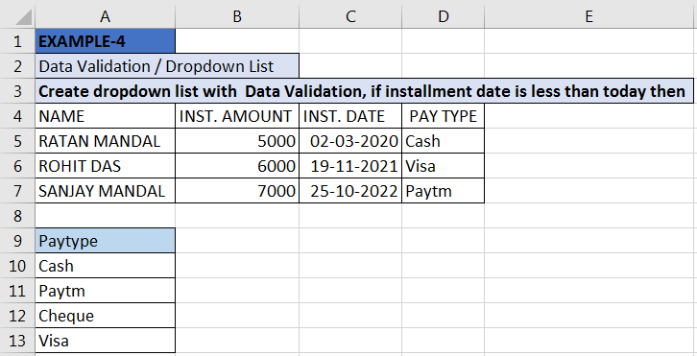
Task: Select the date 19-11-2021 cell
Action: [350, 166]
